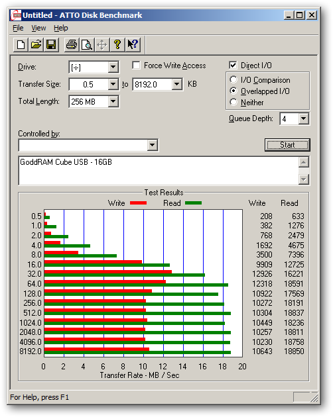Enable the Force Write Access checkbox
The width and height of the screenshot is (333, 417).
click(x=136, y=65)
